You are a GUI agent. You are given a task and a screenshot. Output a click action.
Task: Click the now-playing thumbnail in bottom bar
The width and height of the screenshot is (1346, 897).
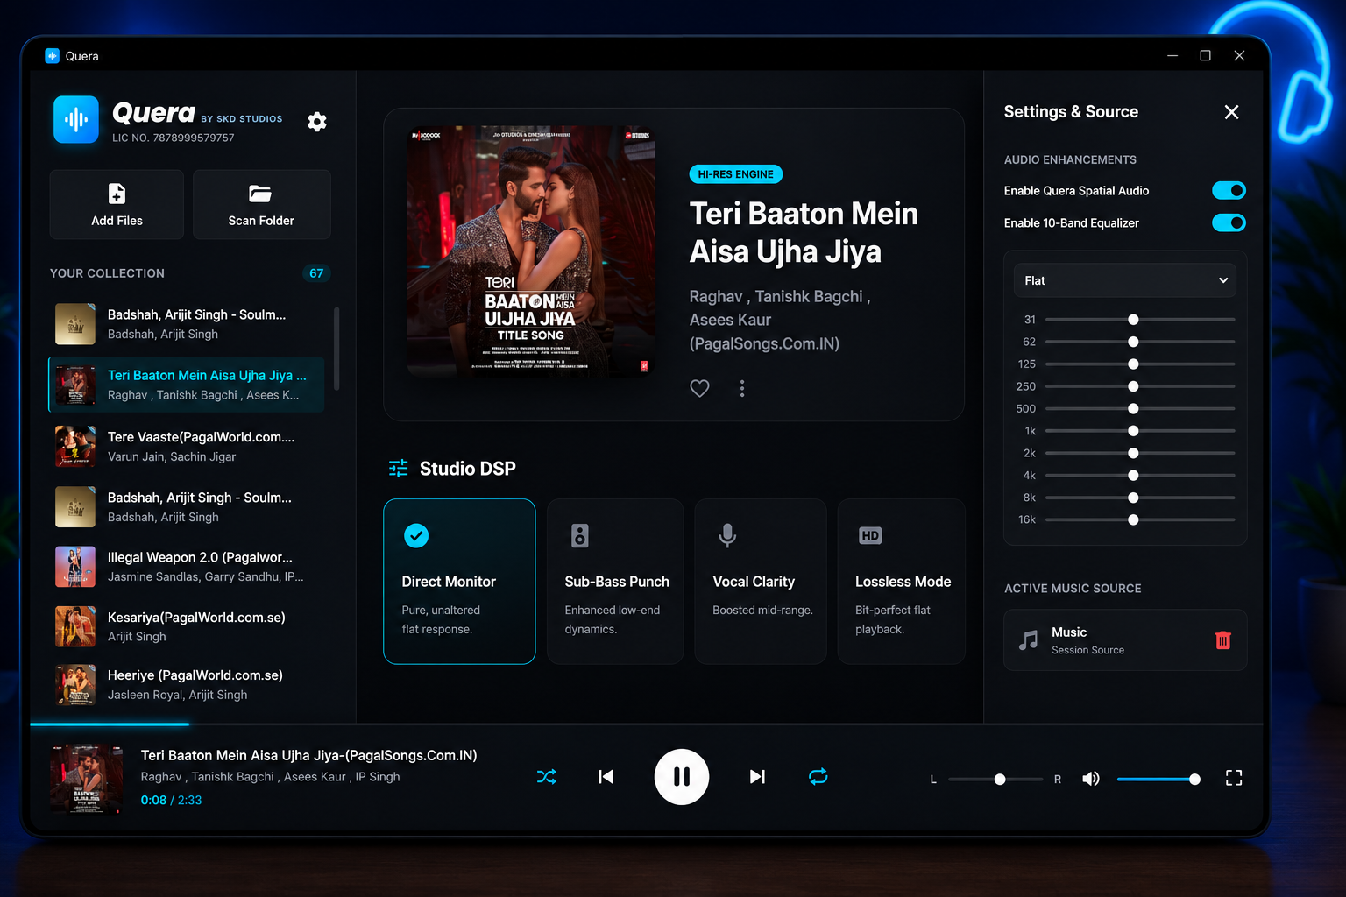[x=87, y=778]
